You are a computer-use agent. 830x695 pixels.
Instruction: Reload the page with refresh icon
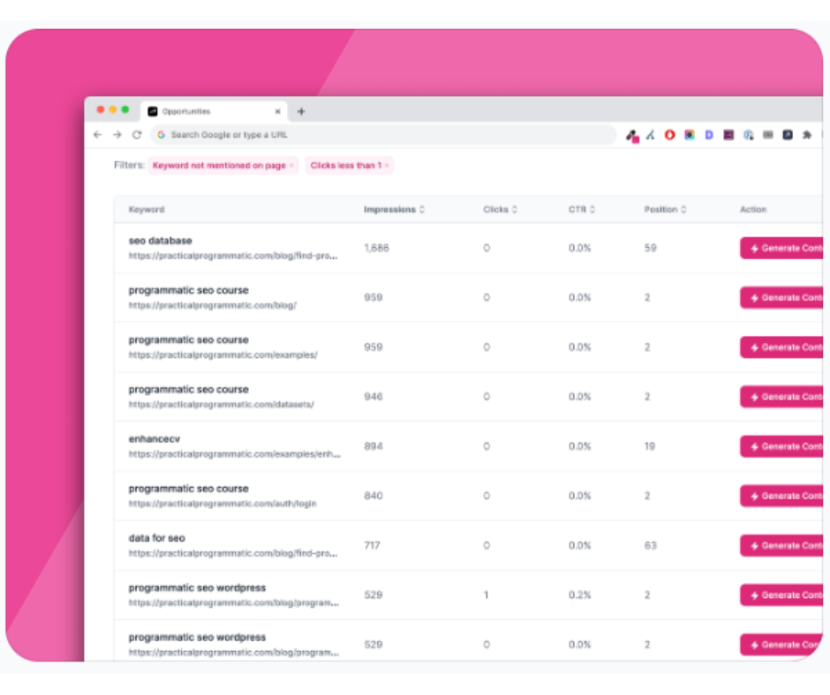(x=137, y=135)
